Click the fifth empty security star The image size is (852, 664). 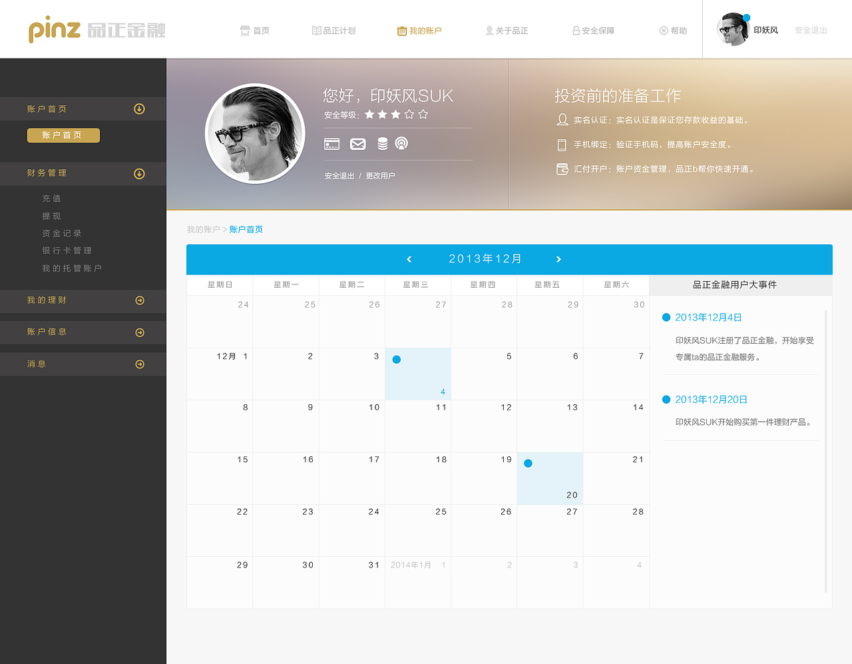pyautogui.click(x=423, y=115)
